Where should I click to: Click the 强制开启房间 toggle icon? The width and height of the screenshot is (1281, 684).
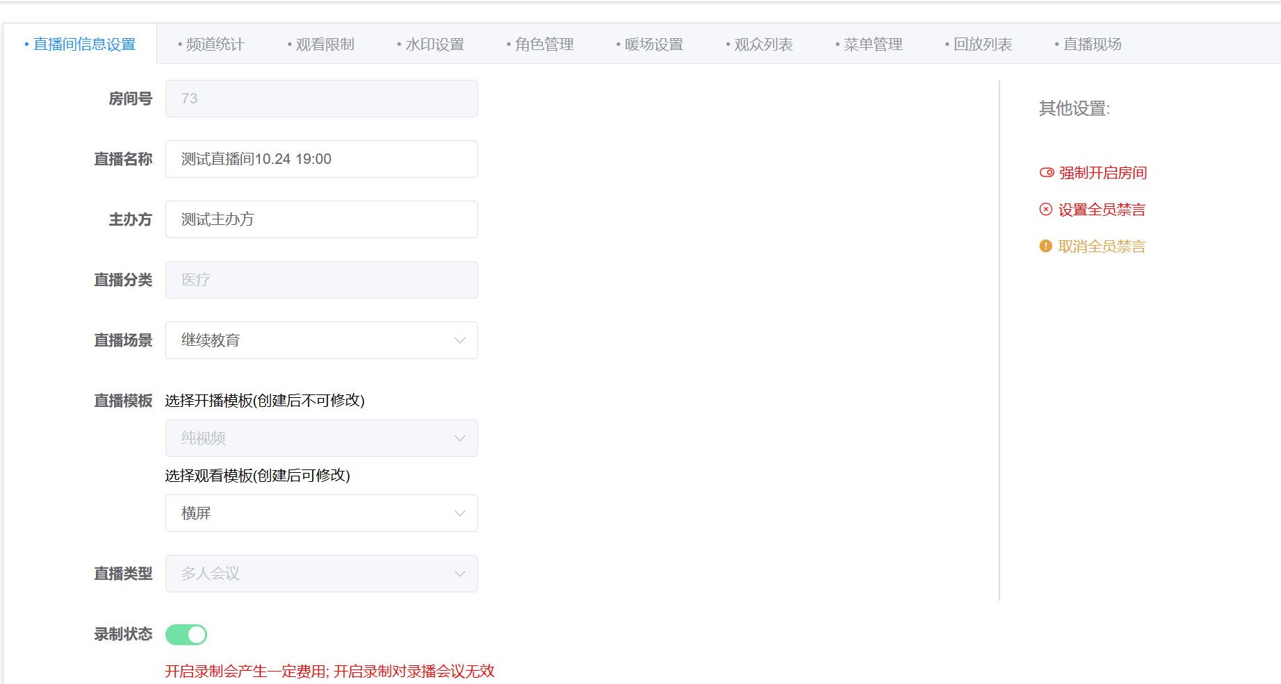pyautogui.click(x=1046, y=172)
